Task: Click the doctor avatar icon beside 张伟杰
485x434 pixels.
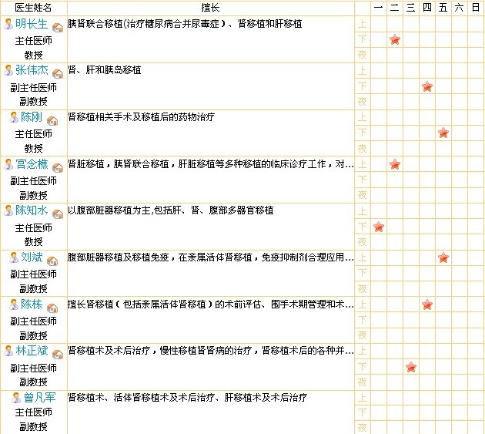Action: click(8, 70)
